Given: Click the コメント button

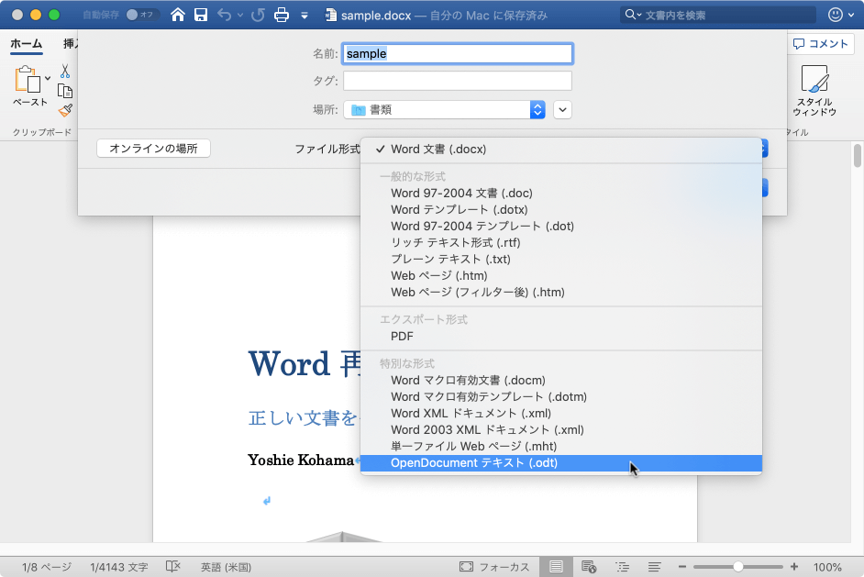Looking at the screenshot, I should pyautogui.click(x=820, y=43).
